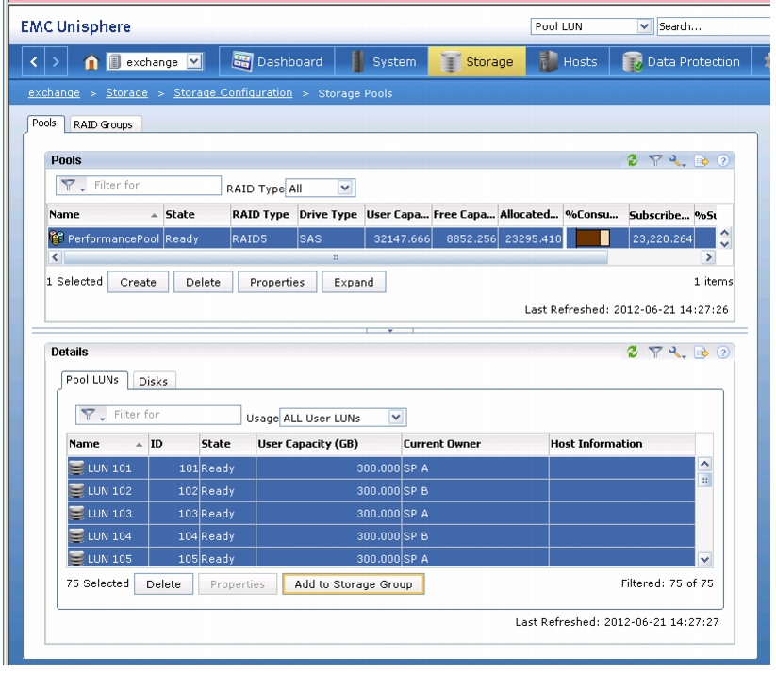Screen dimensions: 776x673
Task: Open the home icon in the navigation bar
Action: click(91, 62)
